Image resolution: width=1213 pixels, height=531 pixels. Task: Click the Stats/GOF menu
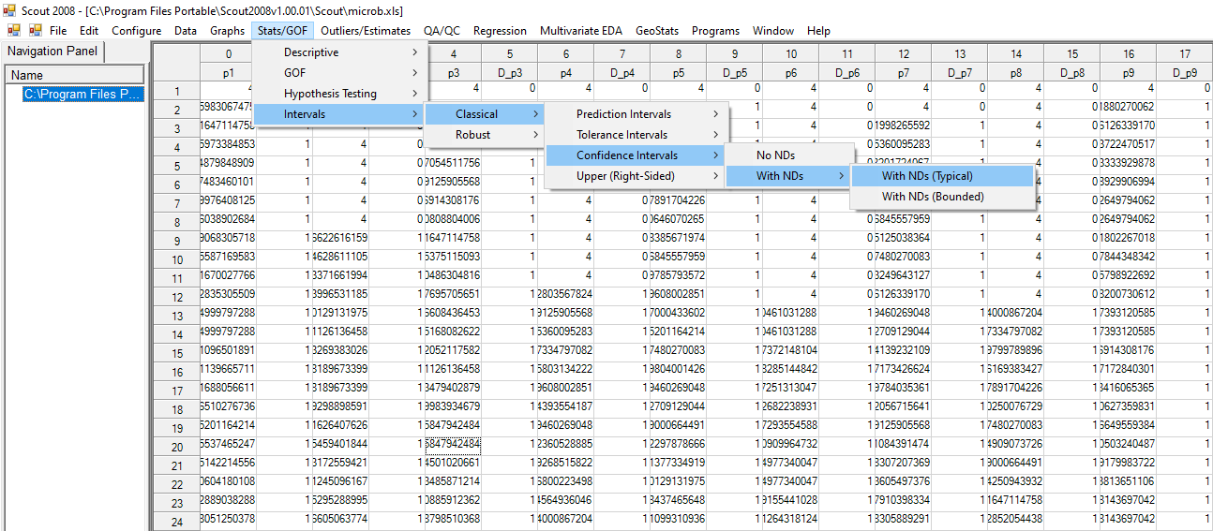coord(283,31)
